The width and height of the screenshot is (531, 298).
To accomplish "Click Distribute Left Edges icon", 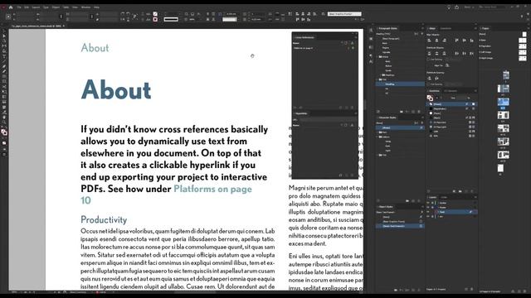I will [x=456, y=53].
